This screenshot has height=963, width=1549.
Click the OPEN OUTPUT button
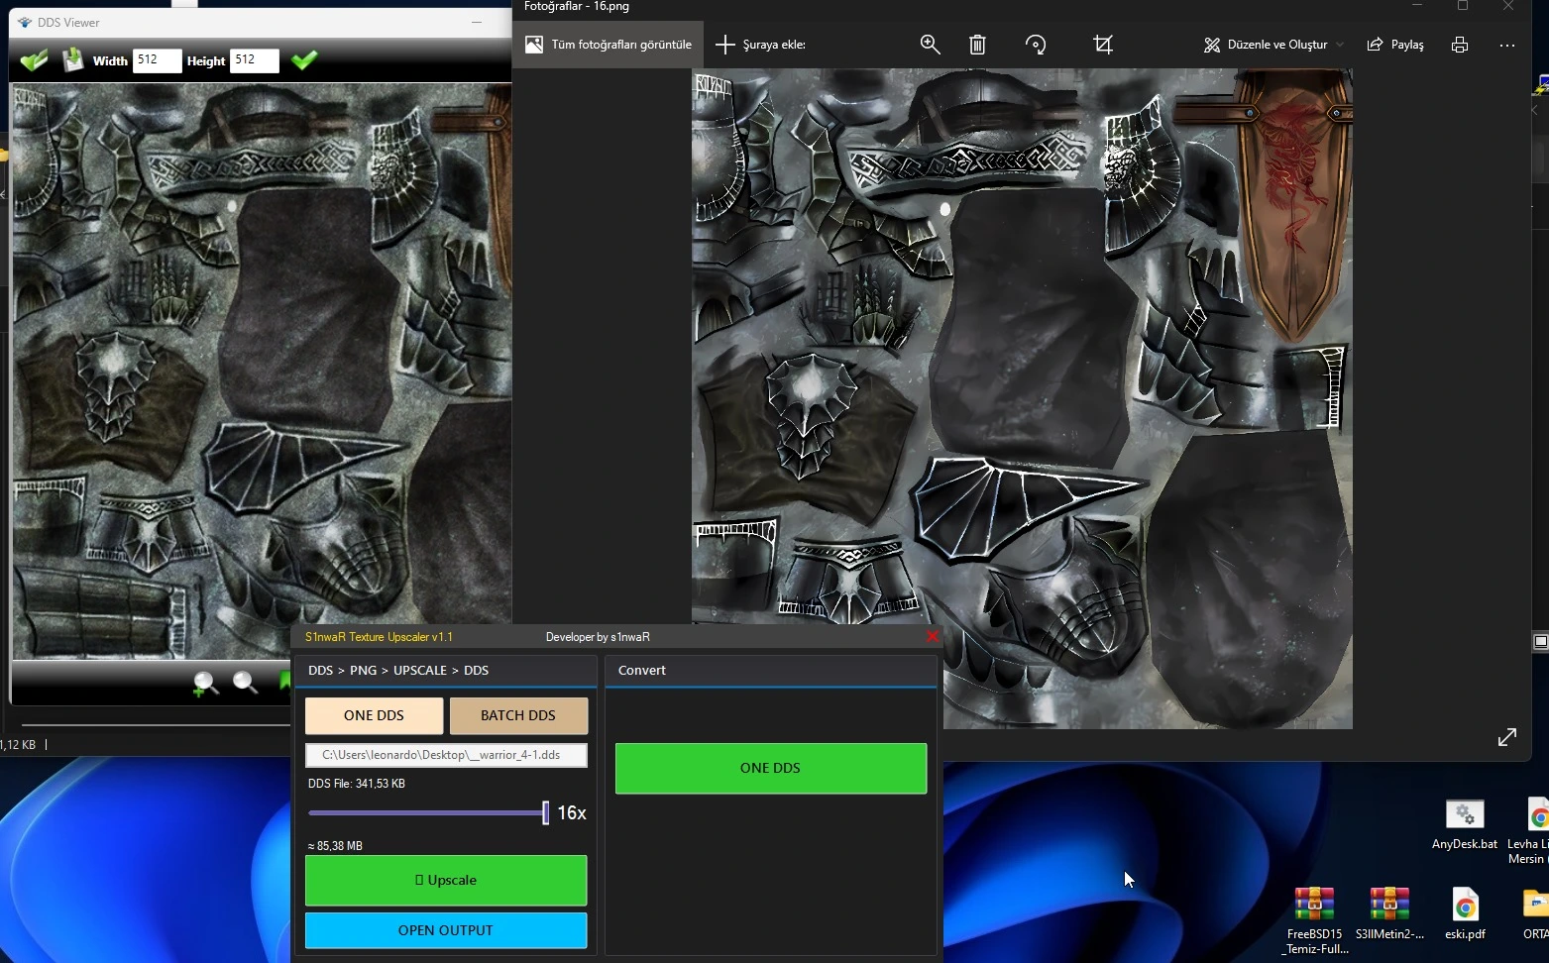[445, 930]
